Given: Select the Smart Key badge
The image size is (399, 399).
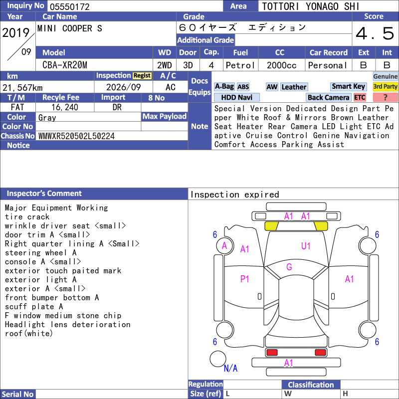Looking at the screenshot, I should pyautogui.click(x=348, y=86).
